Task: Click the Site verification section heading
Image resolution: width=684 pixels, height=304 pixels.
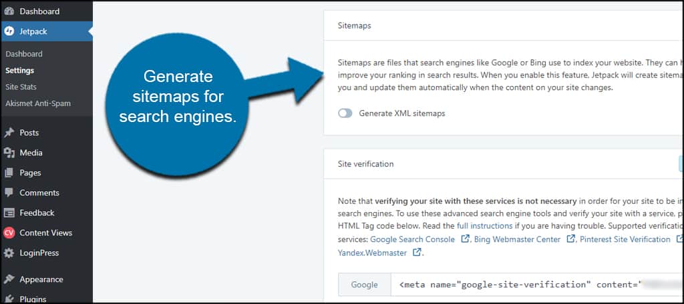Action: [365, 164]
